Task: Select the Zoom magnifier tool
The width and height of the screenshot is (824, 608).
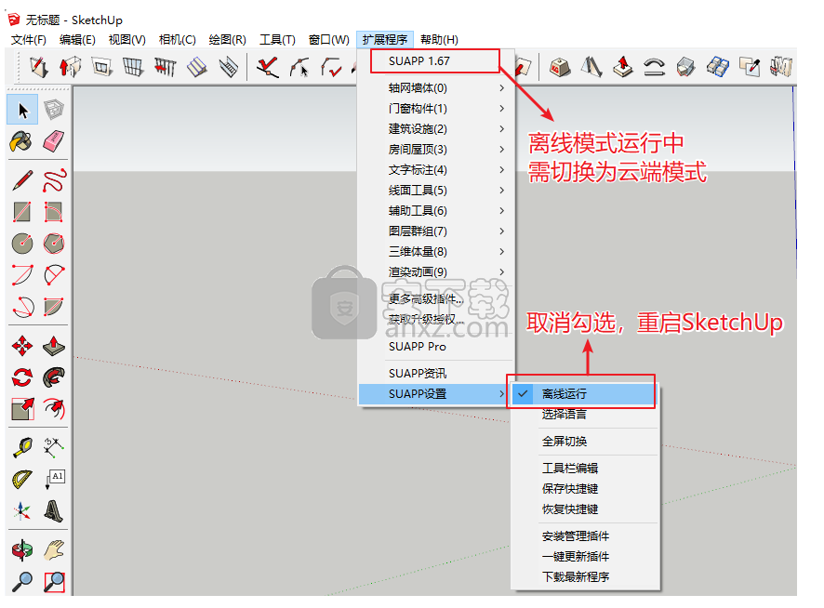Action: pos(22,581)
